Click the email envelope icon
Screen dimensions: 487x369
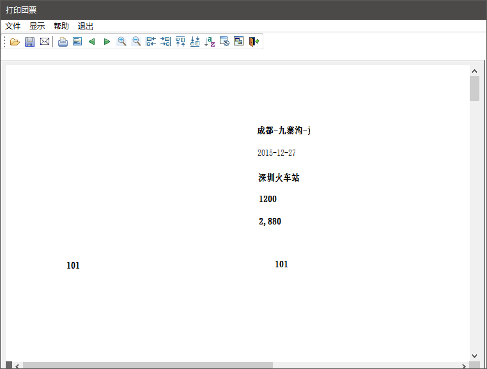coord(44,42)
